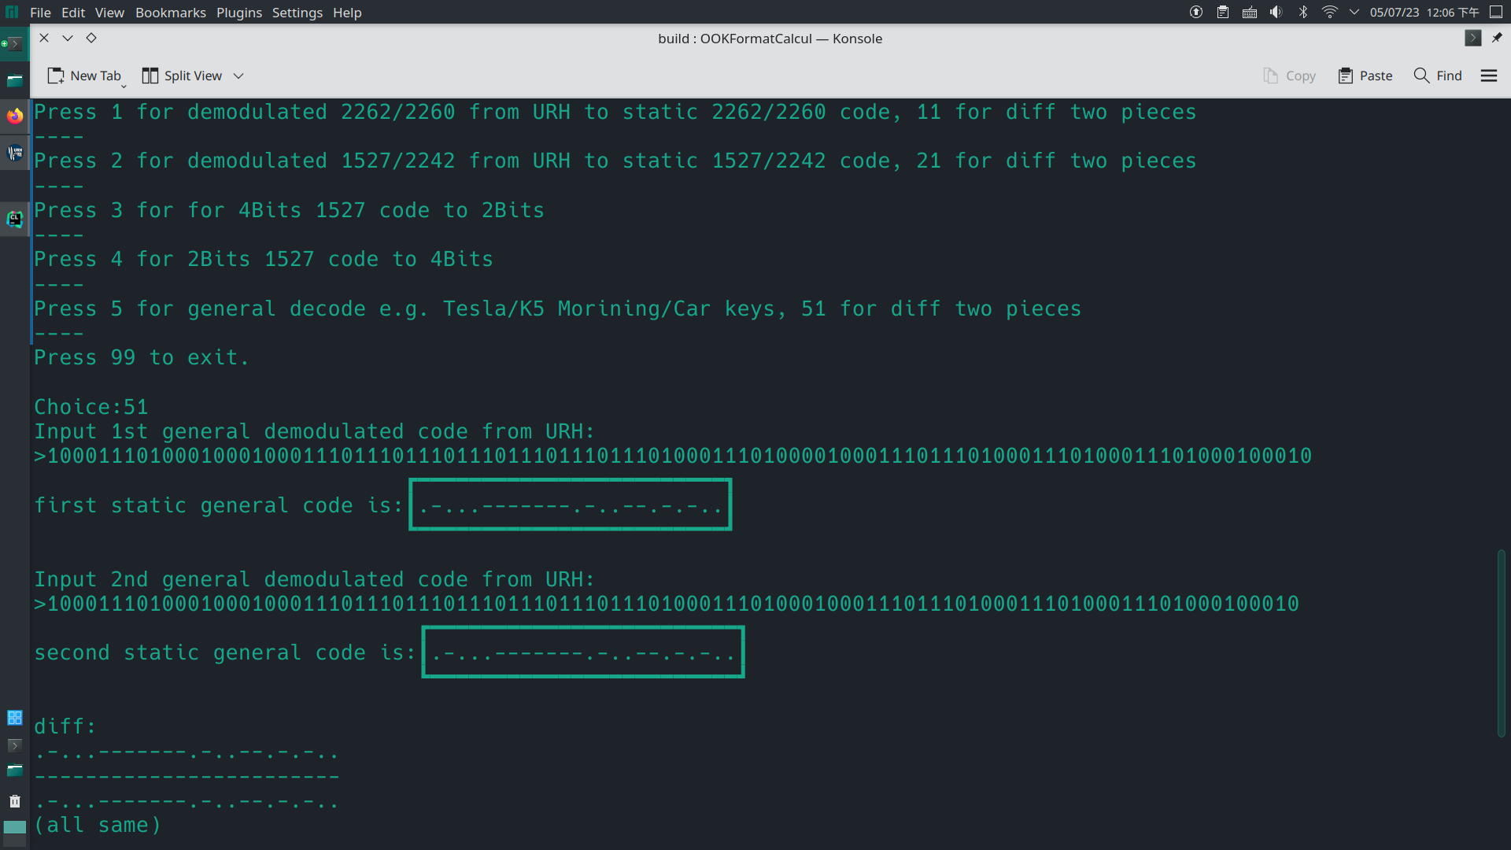1511x850 pixels.
Task: Open the Bookmarks menu
Action: coord(170,13)
